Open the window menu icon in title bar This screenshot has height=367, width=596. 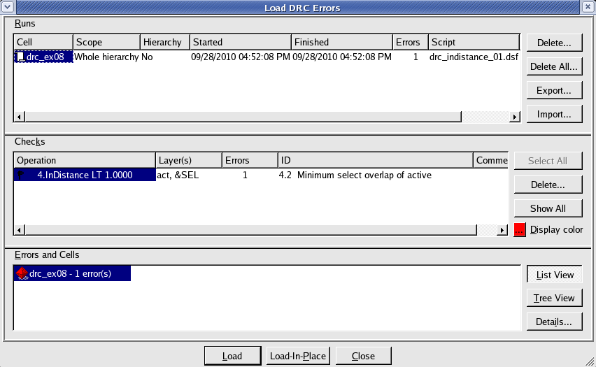(8, 7)
